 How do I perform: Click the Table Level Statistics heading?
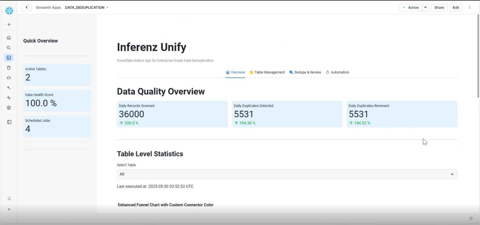pos(150,154)
